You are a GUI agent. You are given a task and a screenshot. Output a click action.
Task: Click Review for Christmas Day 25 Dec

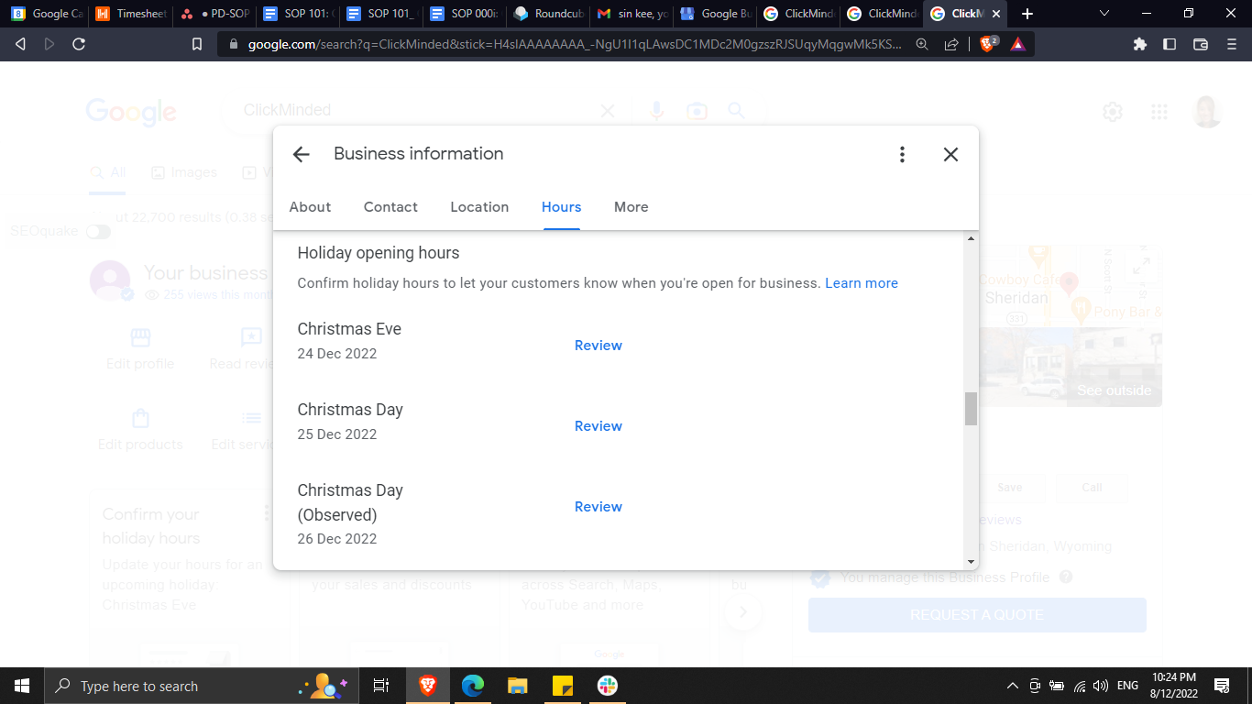coord(598,426)
